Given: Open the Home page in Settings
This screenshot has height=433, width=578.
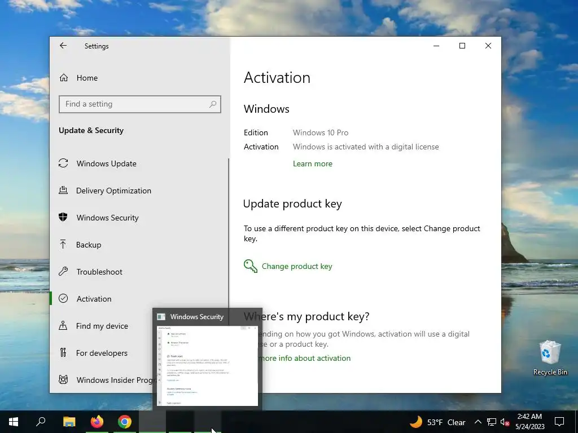Looking at the screenshot, I should click(139, 78).
